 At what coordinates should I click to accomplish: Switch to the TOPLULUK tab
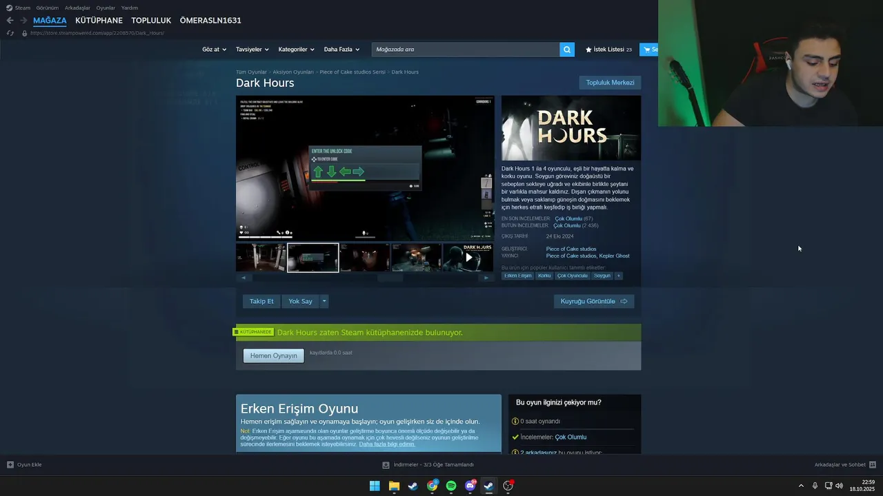(x=151, y=21)
